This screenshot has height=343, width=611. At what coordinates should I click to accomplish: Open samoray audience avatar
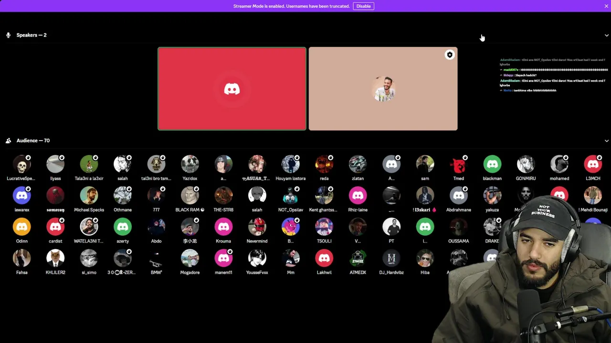click(x=55, y=196)
